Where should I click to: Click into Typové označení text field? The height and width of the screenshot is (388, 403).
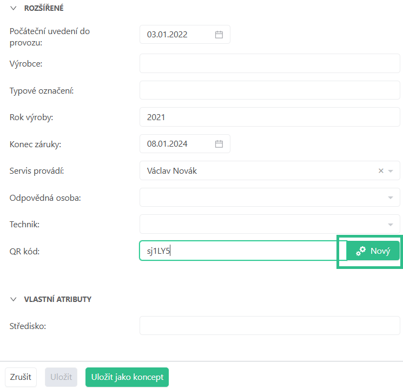coord(269,90)
